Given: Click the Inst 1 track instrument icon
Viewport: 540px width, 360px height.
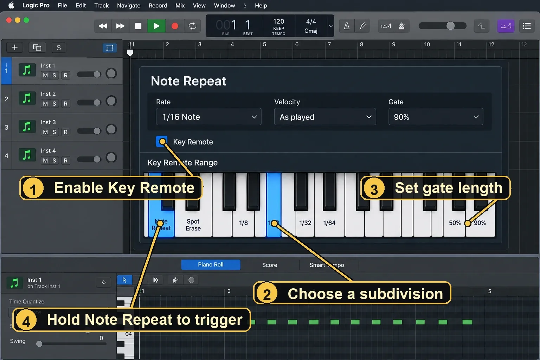Looking at the screenshot, I should (27, 70).
